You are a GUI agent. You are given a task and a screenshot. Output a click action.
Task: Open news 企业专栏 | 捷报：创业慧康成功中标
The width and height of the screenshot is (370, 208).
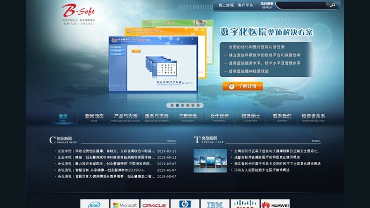pyautogui.click(x=106, y=157)
